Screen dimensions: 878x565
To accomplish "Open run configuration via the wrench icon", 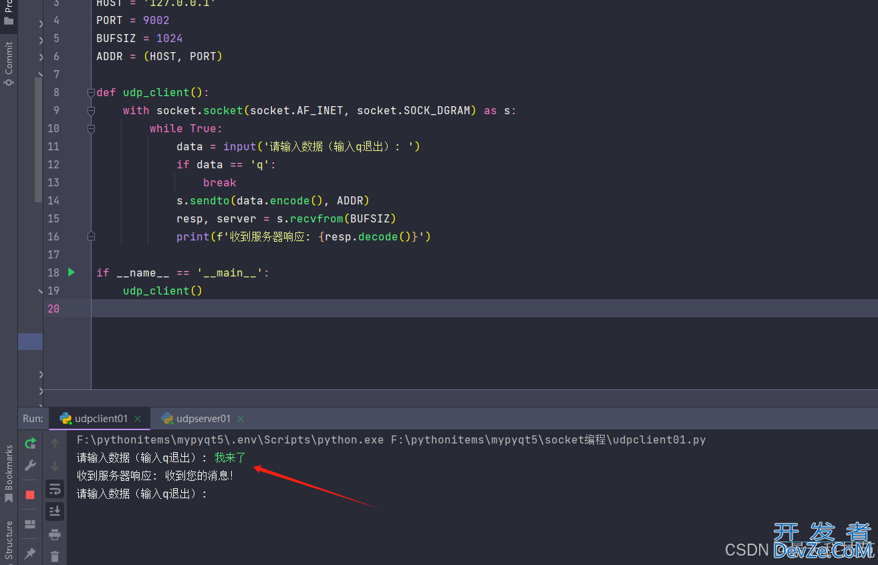I will 30,465.
